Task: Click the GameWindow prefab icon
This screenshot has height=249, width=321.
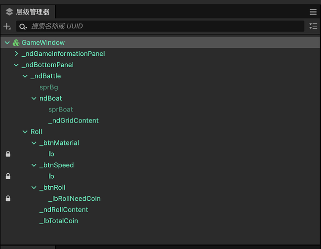Action: 16,43
